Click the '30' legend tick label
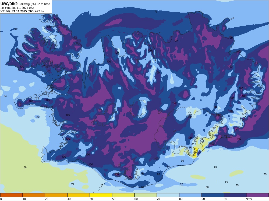The width and height of the screenshot is (269, 201). pos(69,199)
